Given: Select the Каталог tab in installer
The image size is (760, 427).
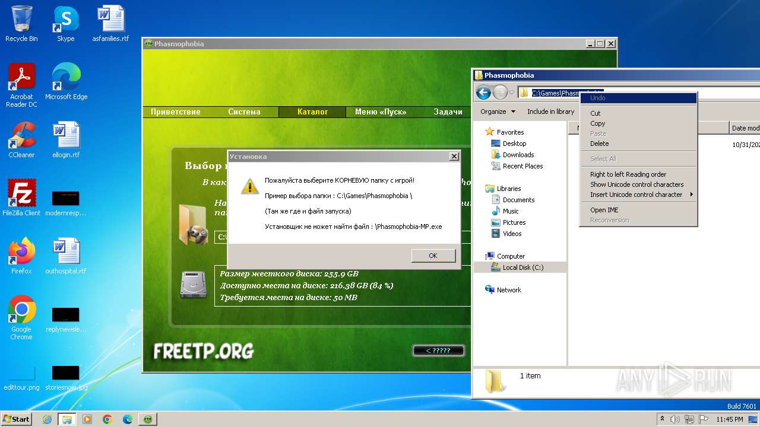Looking at the screenshot, I should tap(312, 111).
